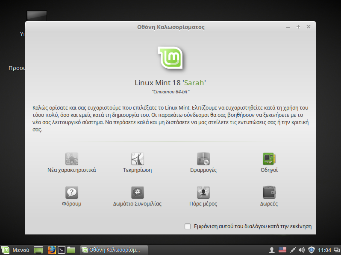This screenshot has height=255, width=341.
Task: Open the Τεκμηρίωση documentation icon
Action: [138, 159]
